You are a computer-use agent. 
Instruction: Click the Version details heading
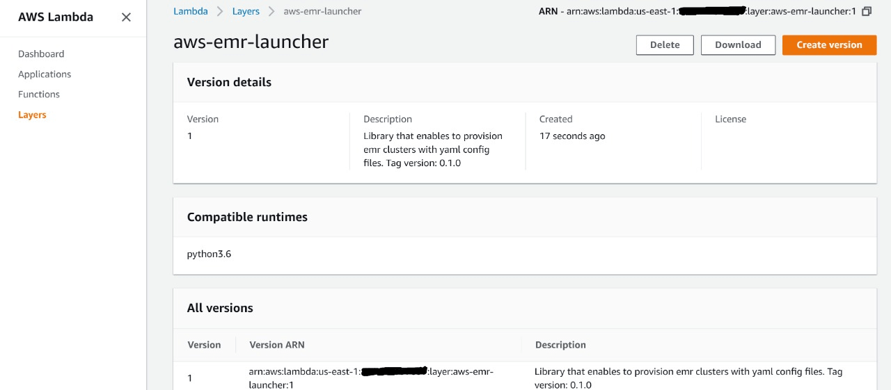point(229,82)
